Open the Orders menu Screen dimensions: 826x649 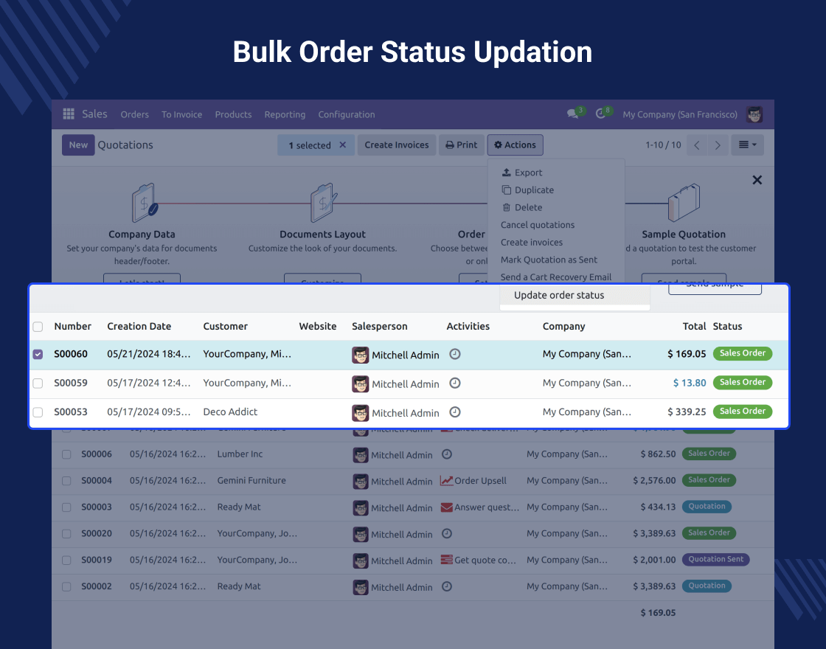pyautogui.click(x=134, y=114)
